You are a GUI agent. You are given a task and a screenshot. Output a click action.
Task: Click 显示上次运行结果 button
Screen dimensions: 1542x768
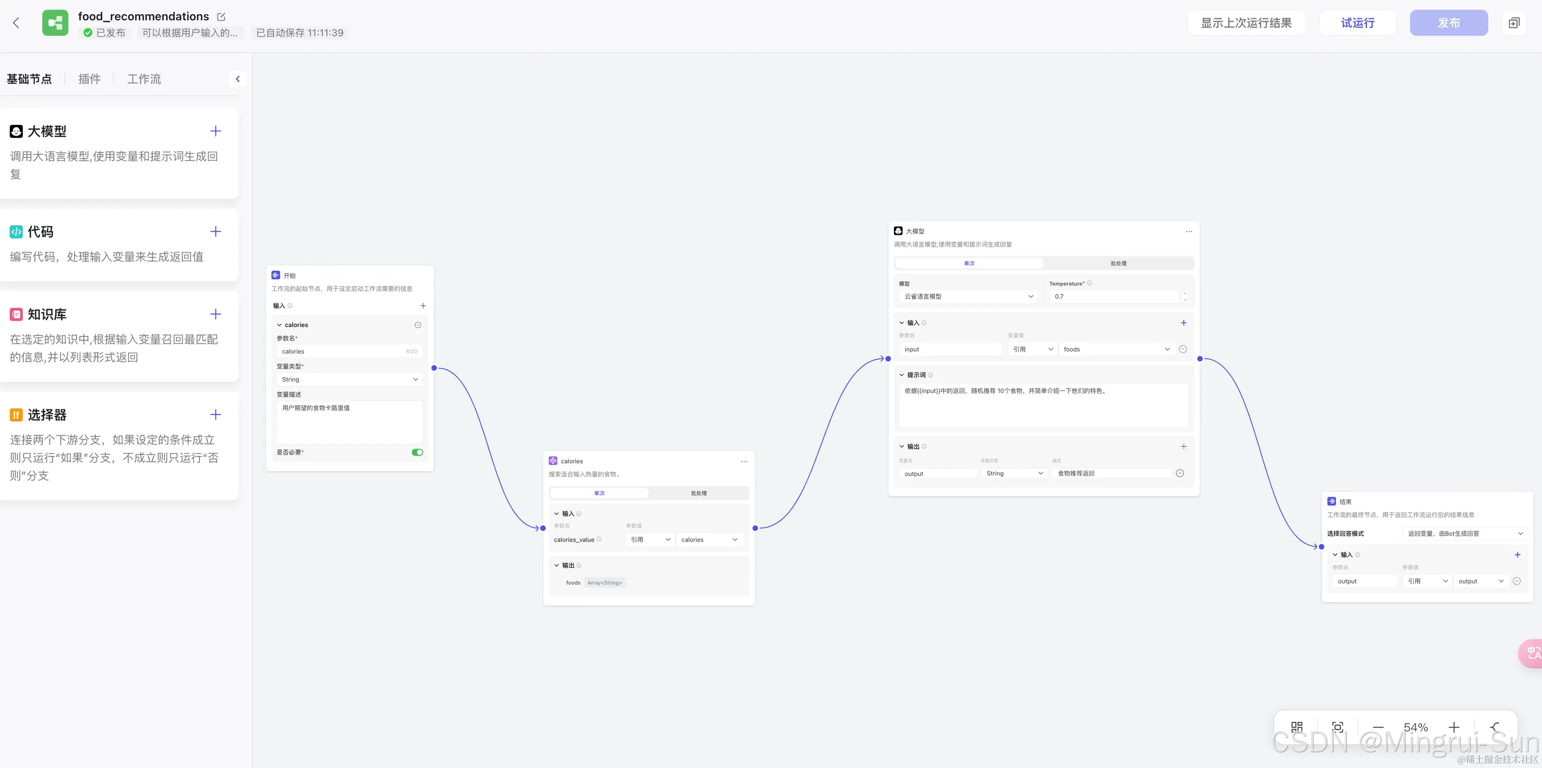tap(1246, 23)
